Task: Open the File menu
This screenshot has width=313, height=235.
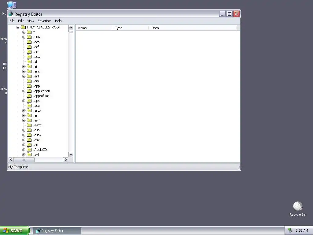Action: pos(12,21)
